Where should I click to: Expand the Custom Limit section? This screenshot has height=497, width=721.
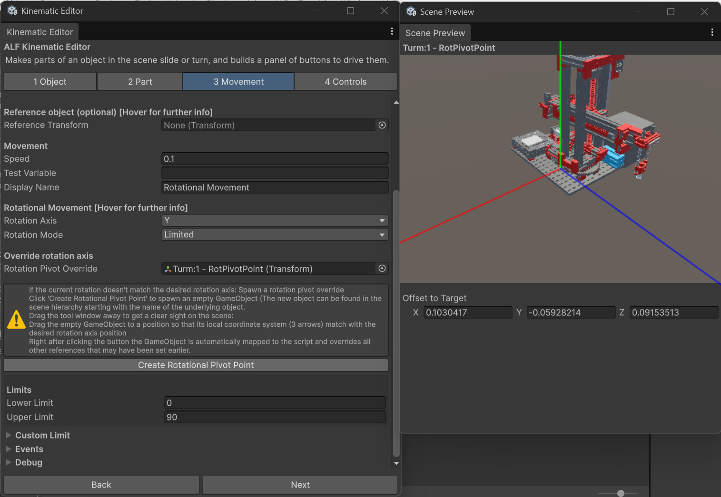8,435
